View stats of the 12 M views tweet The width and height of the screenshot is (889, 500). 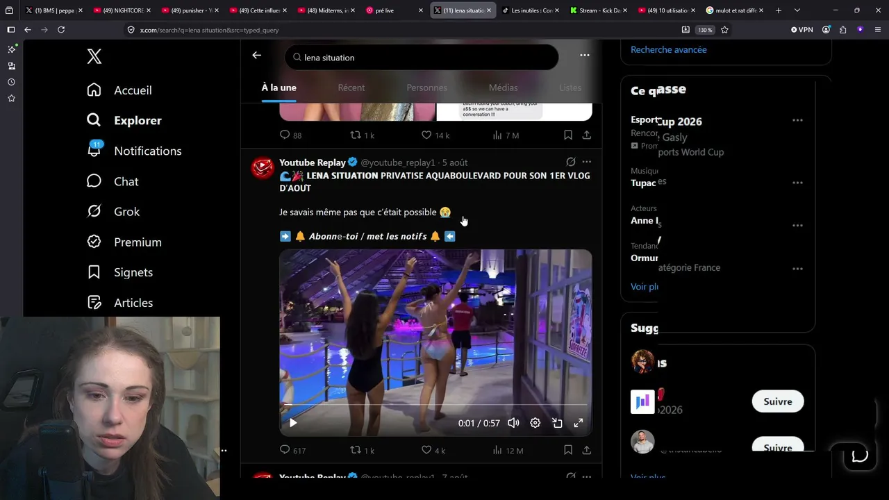pyautogui.click(x=507, y=450)
